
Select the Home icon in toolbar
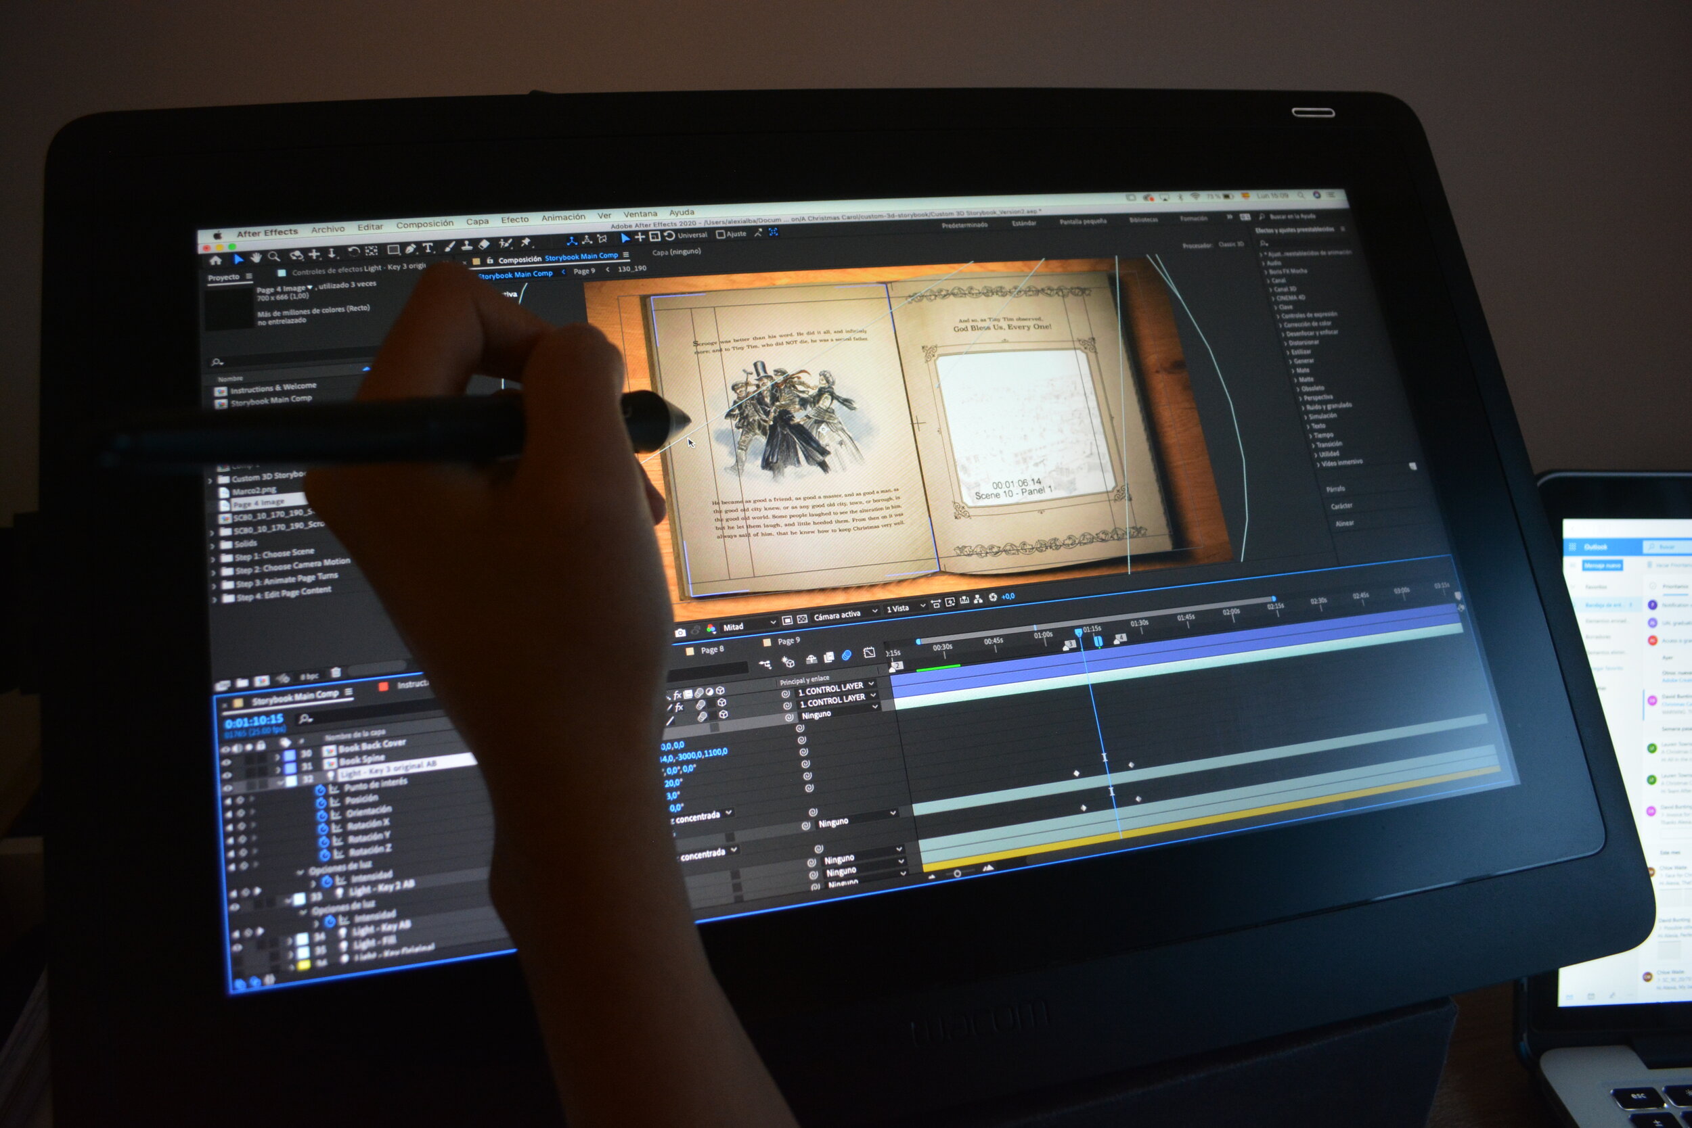[215, 260]
